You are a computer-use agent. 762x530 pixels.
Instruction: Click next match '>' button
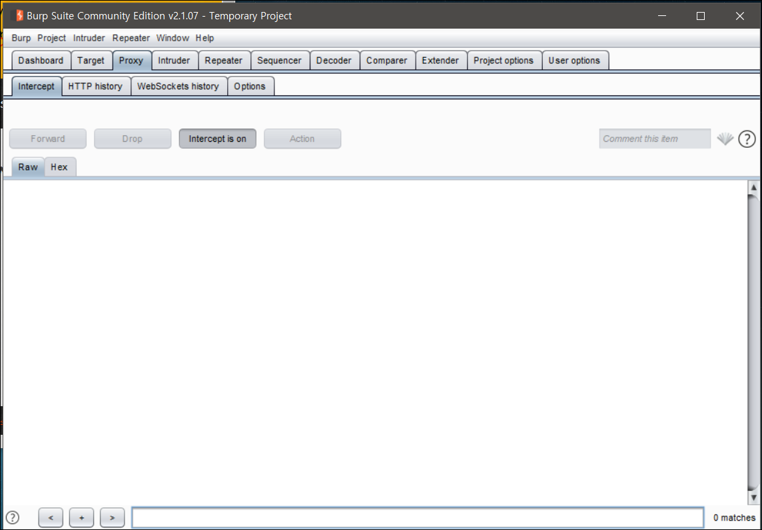click(113, 518)
